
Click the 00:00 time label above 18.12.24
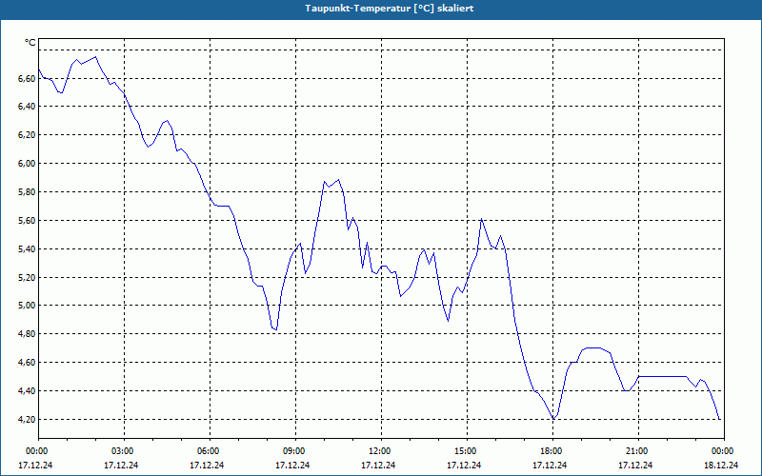tap(721, 451)
